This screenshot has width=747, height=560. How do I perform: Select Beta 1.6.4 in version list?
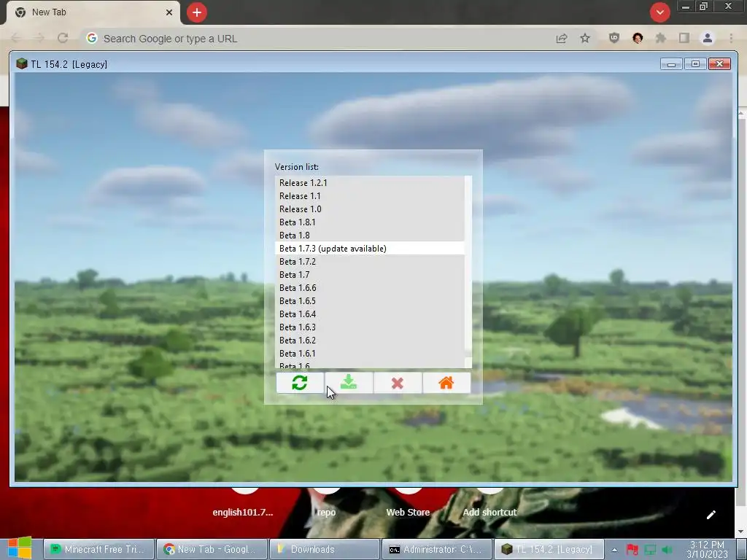click(x=370, y=314)
